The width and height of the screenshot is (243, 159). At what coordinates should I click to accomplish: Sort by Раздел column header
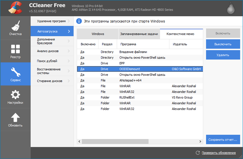108,44
